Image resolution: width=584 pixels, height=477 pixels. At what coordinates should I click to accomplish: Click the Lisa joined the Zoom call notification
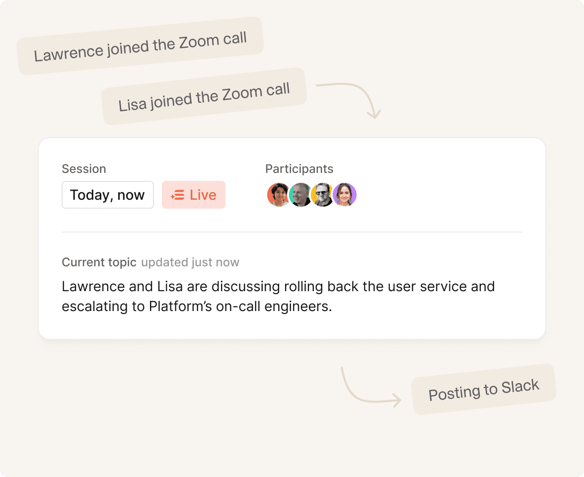point(204,96)
